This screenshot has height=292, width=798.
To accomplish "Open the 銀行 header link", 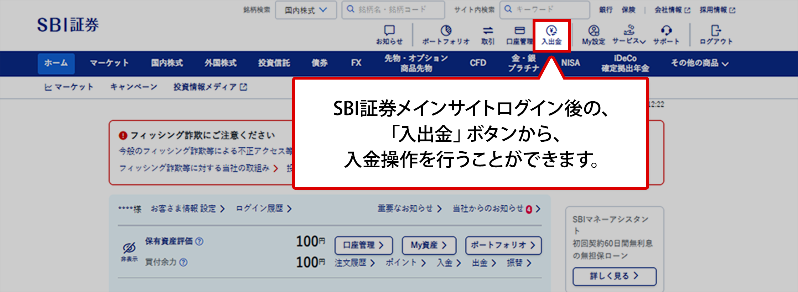I will pos(606,10).
